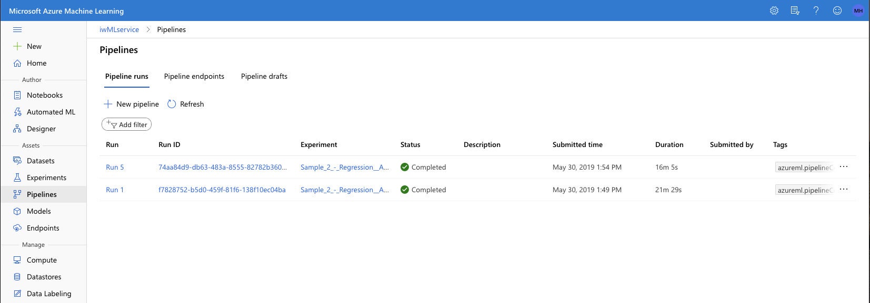870x303 pixels.
Task: Click the Pipelines icon in sidebar
Action: (17, 194)
